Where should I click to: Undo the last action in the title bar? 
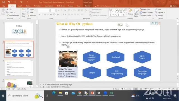pyautogui.click(x=9, y=2)
